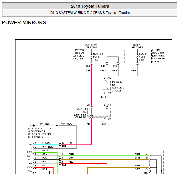The width and height of the screenshot is (177, 174).
Task: Click the 'J1' ground label
Action: (29, 126)
